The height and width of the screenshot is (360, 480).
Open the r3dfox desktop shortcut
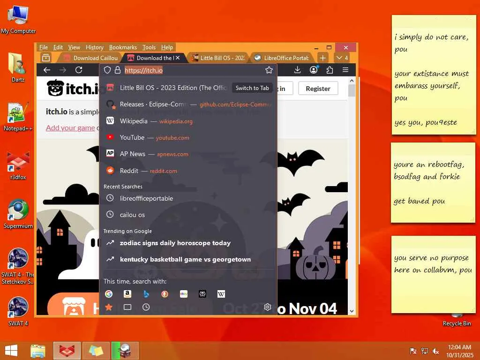pyautogui.click(x=18, y=165)
